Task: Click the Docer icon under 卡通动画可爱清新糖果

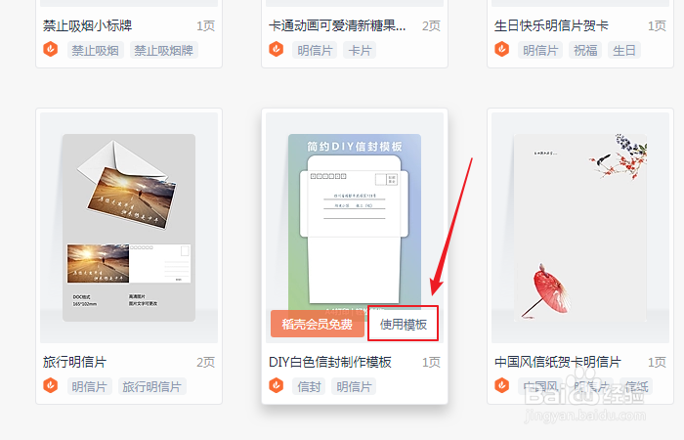Action: pos(277,49)
